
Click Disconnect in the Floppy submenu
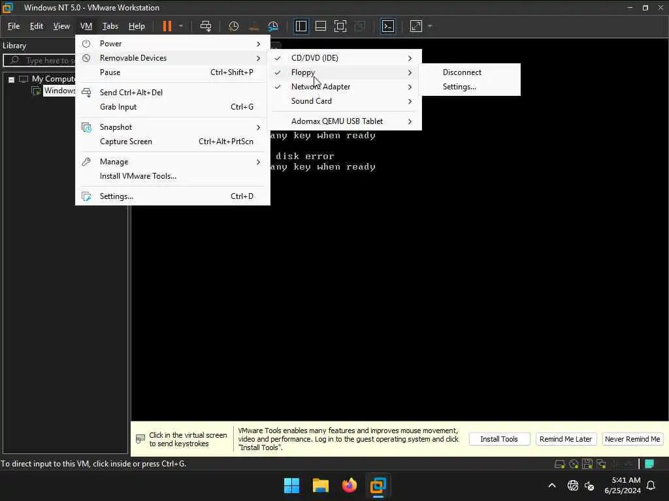[470, 72]
